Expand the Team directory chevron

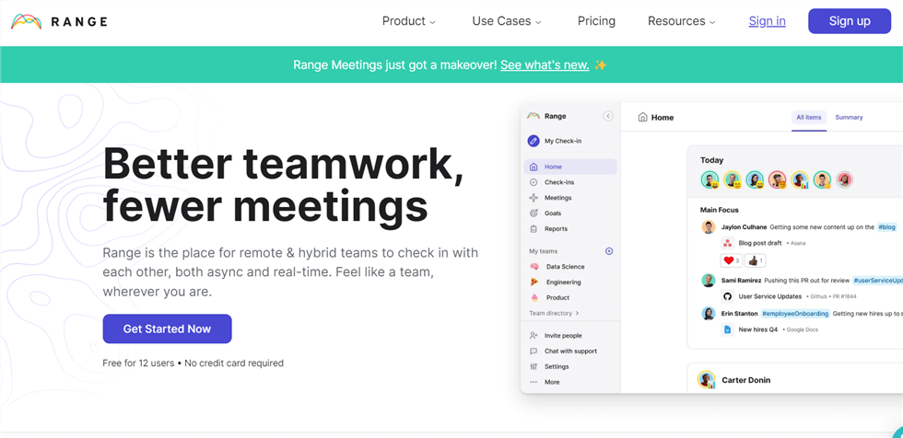click(x=577, y=313)
